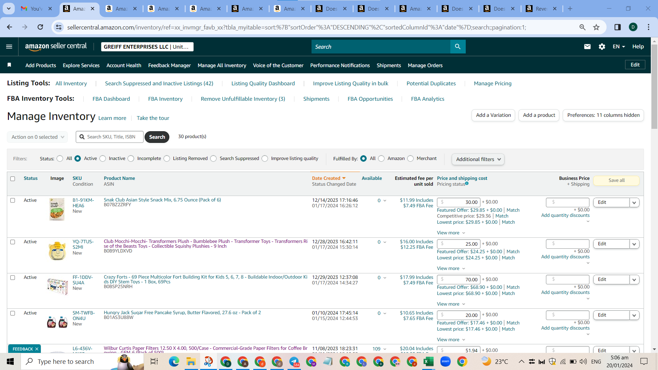Open Windows Start menu
Screen dimensions: 658x370
click(x=10, y=361)
